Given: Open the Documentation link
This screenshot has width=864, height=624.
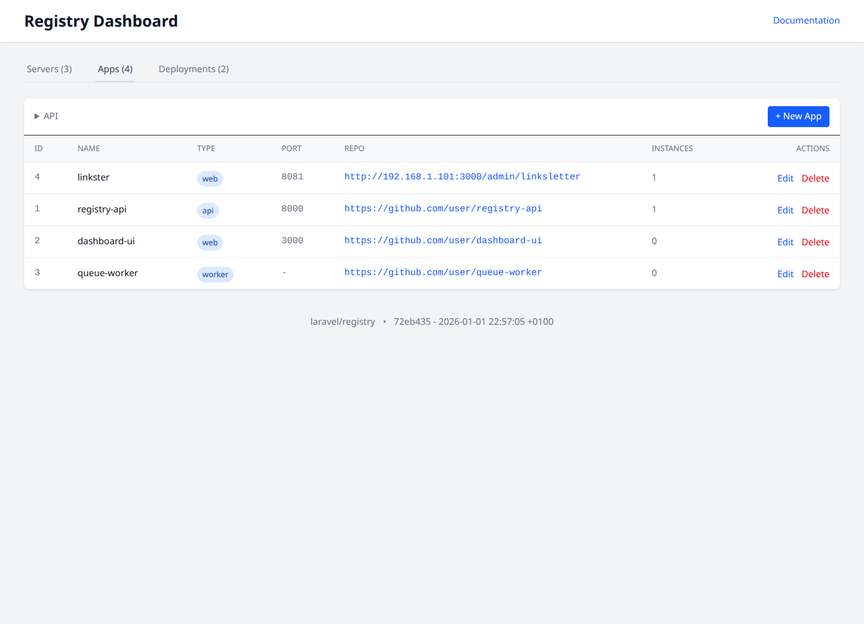Looking at the screenshot, I should pyautogui.click(x=806, y=20).
